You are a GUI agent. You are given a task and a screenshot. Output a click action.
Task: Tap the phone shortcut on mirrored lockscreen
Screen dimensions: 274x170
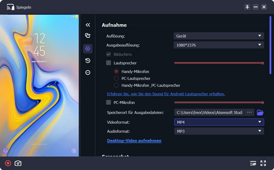tap(5, 151)
